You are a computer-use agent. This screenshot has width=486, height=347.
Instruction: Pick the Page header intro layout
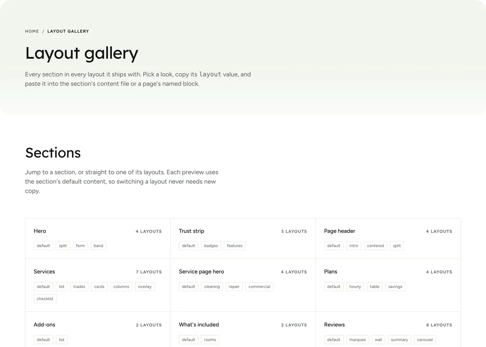(x=354, y=245)
